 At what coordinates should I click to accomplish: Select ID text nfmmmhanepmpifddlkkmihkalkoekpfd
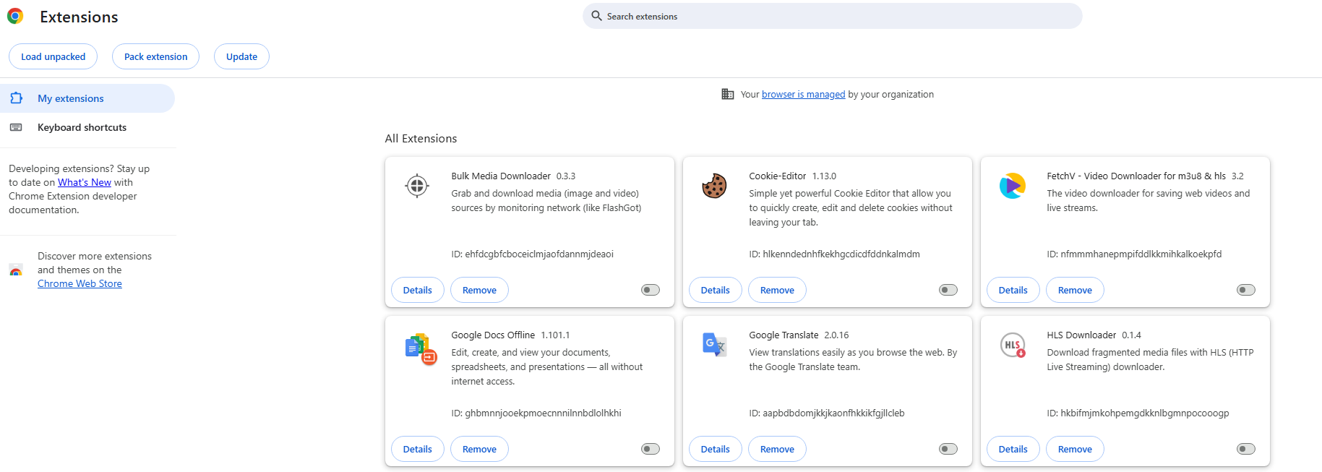(x=1141, y=254)
